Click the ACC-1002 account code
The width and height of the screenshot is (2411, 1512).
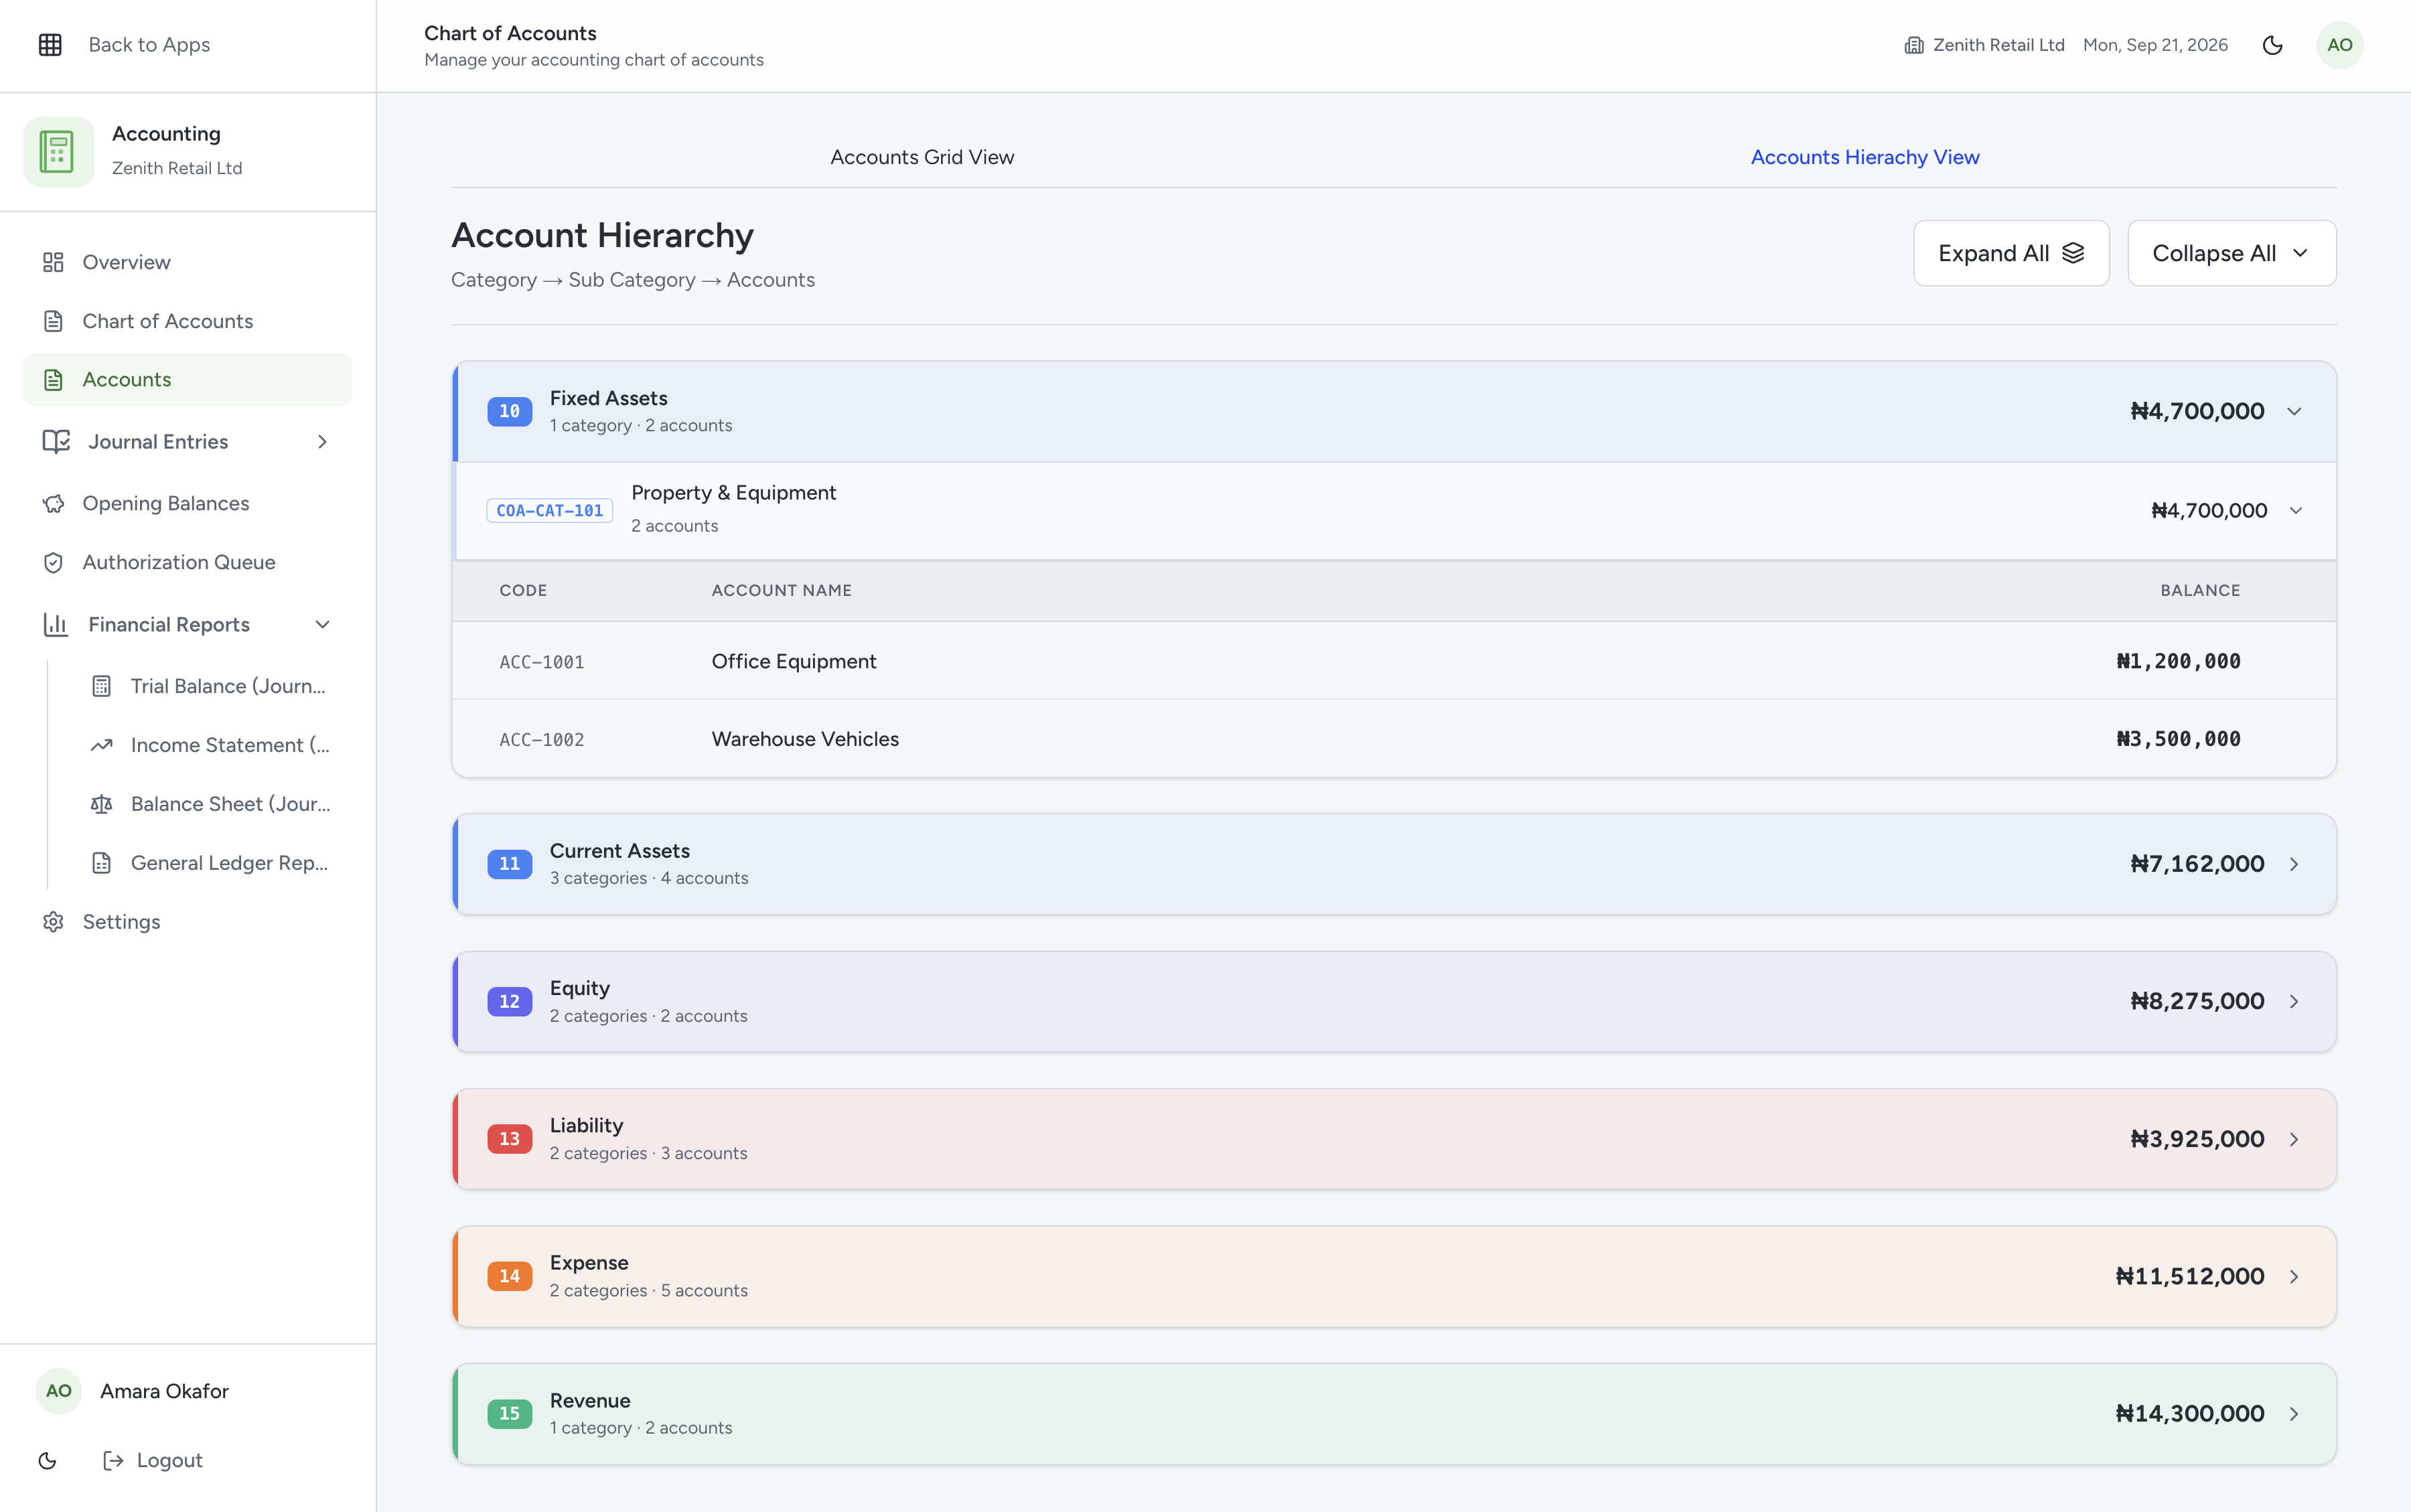point(542,740)
